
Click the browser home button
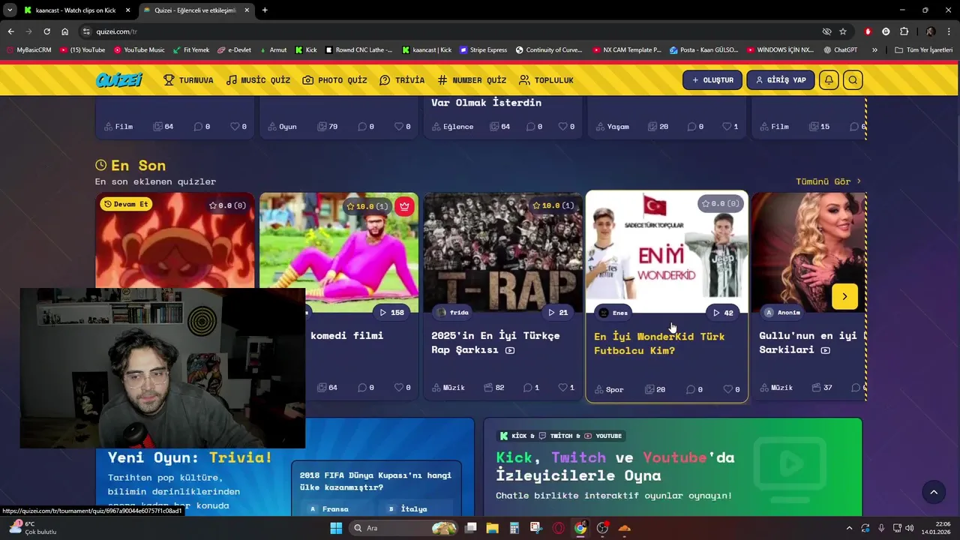[x=64, y=31]
